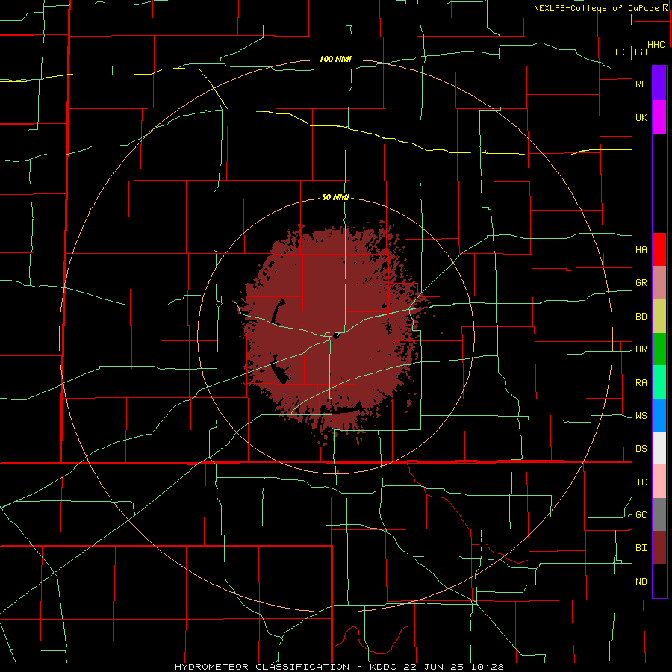This screenshot has width=672, height=672.
Task: Click the '10:28' timestamp
Action: (489, 667)
